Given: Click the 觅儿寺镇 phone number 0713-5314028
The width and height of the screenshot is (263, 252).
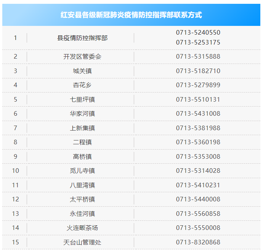Looking at the screenshot, I should [x=198, y=171].
